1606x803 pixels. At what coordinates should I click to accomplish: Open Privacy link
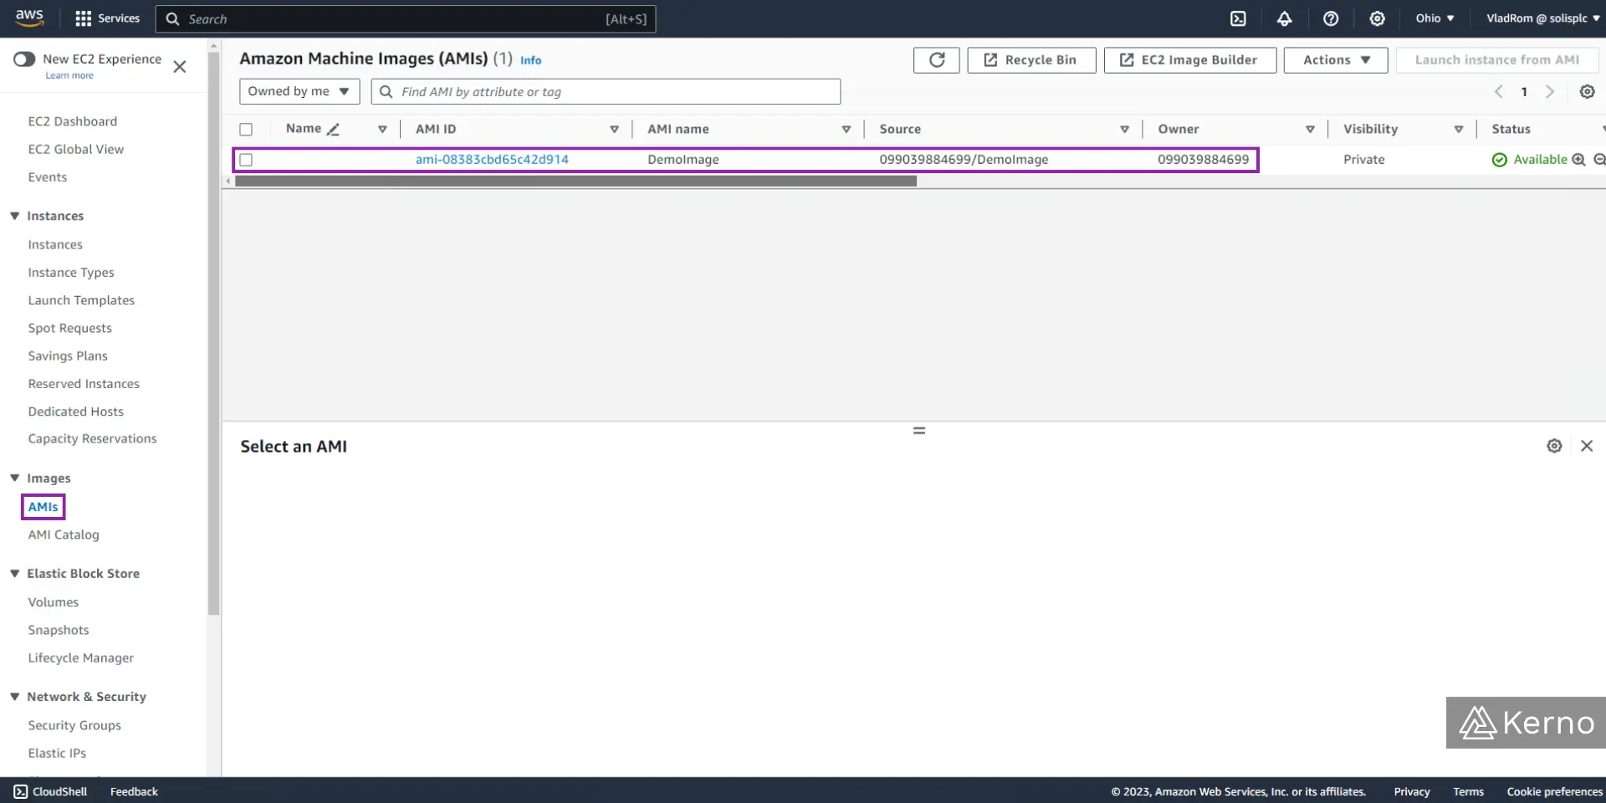1412,791
